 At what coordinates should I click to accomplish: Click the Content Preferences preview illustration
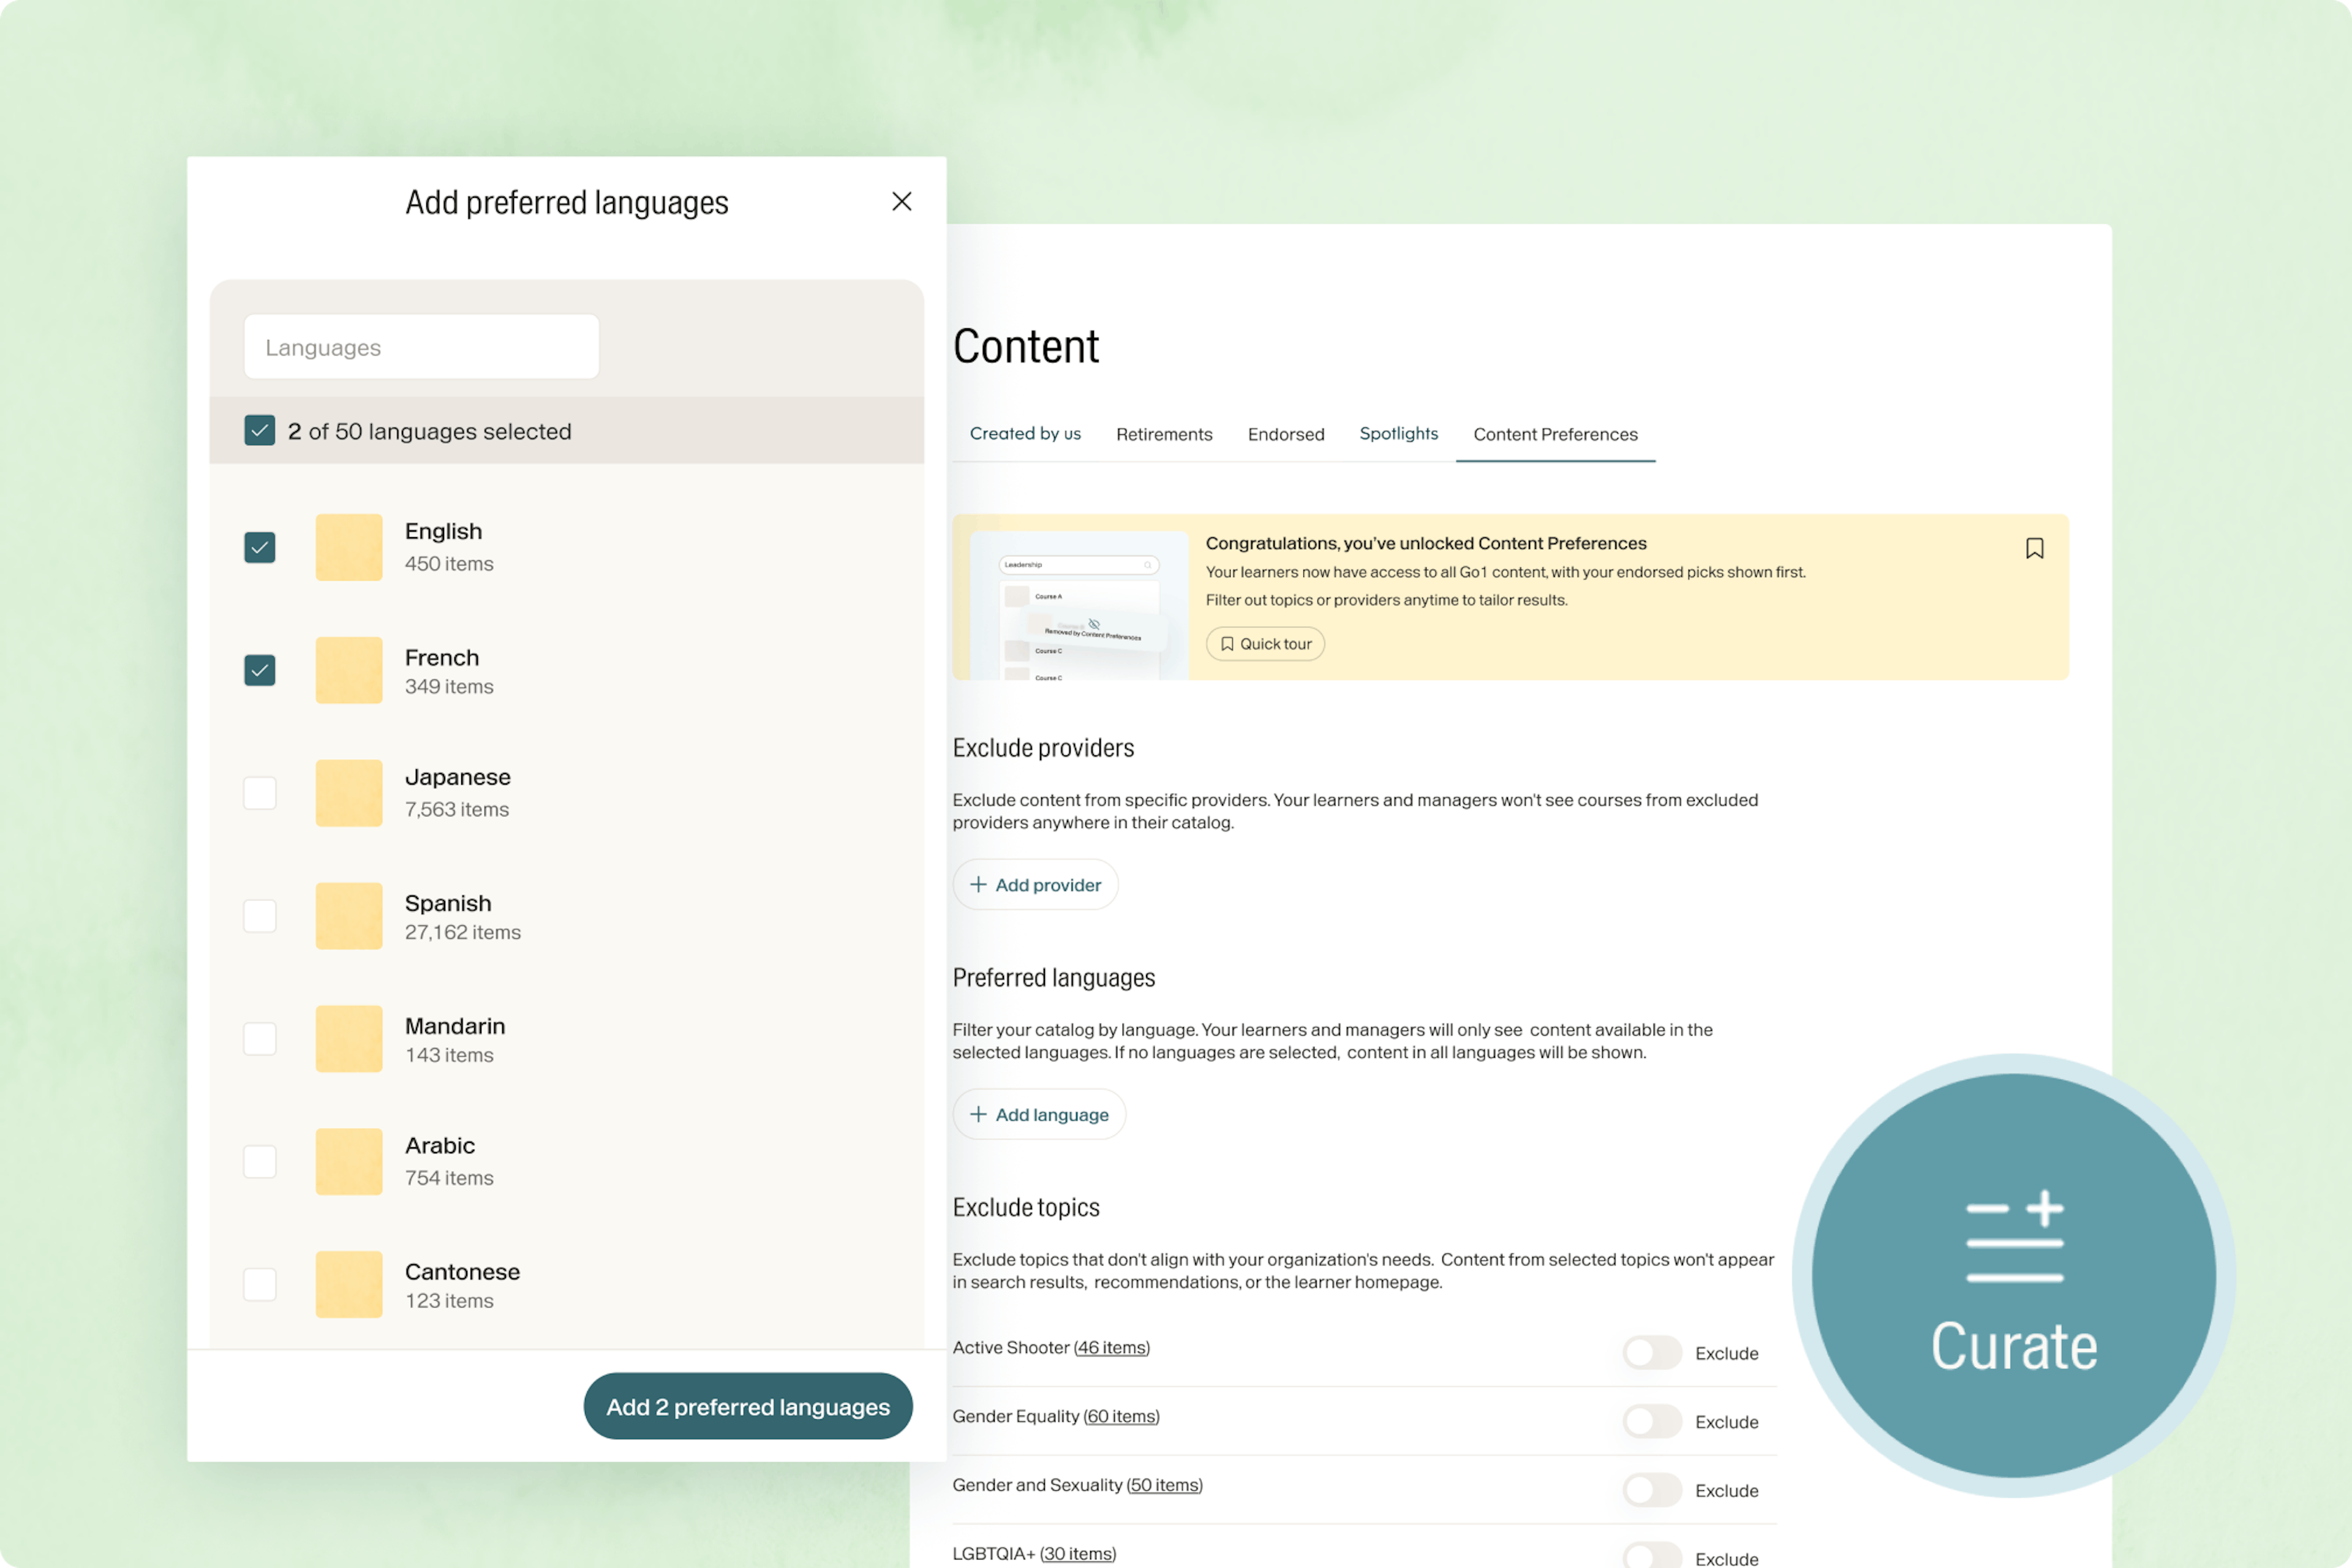(1079, 606)
